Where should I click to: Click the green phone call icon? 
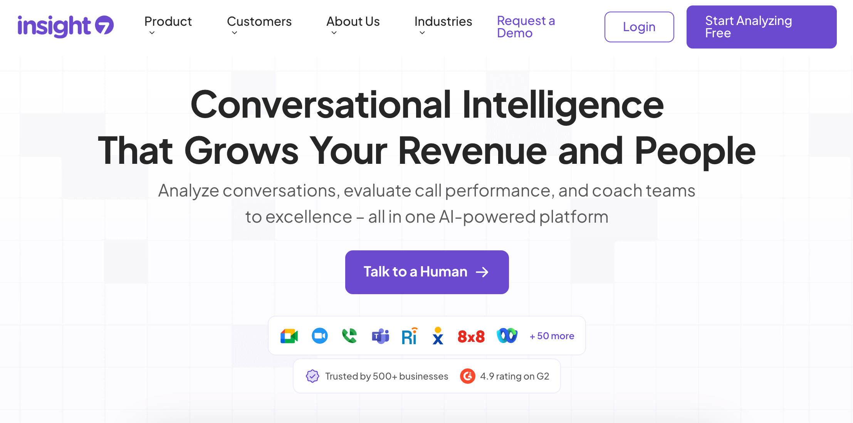pyautogui.click(x=349, y=336)
